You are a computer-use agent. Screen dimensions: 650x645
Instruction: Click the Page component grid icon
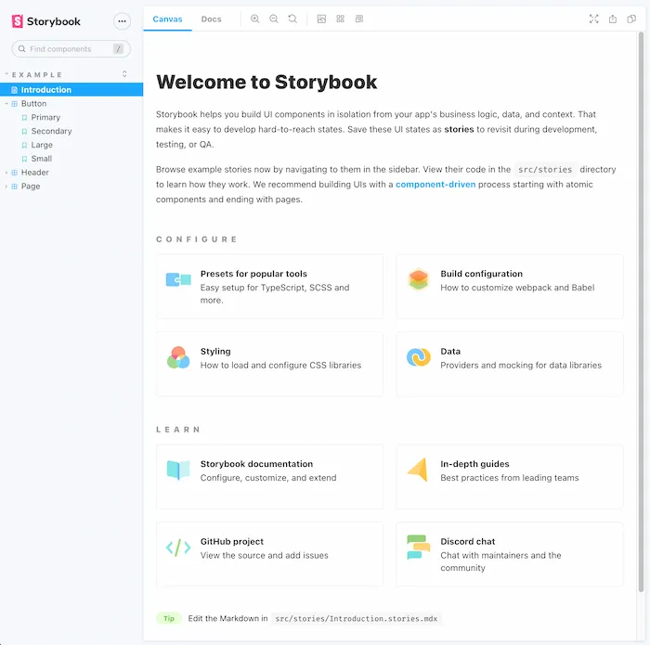click(15, 187)
